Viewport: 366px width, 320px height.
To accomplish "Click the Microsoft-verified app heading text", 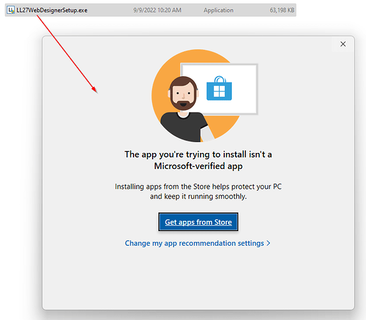I will (x=198, y=160).
